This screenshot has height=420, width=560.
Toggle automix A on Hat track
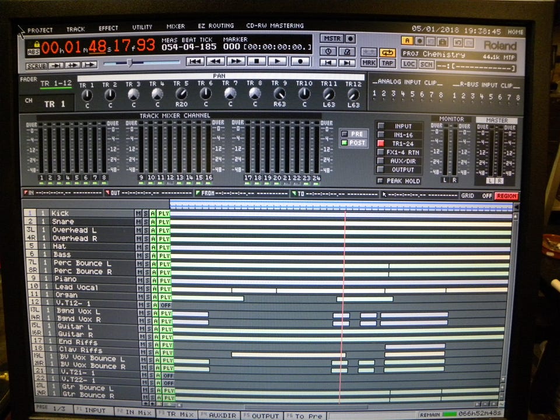(153, 247)
